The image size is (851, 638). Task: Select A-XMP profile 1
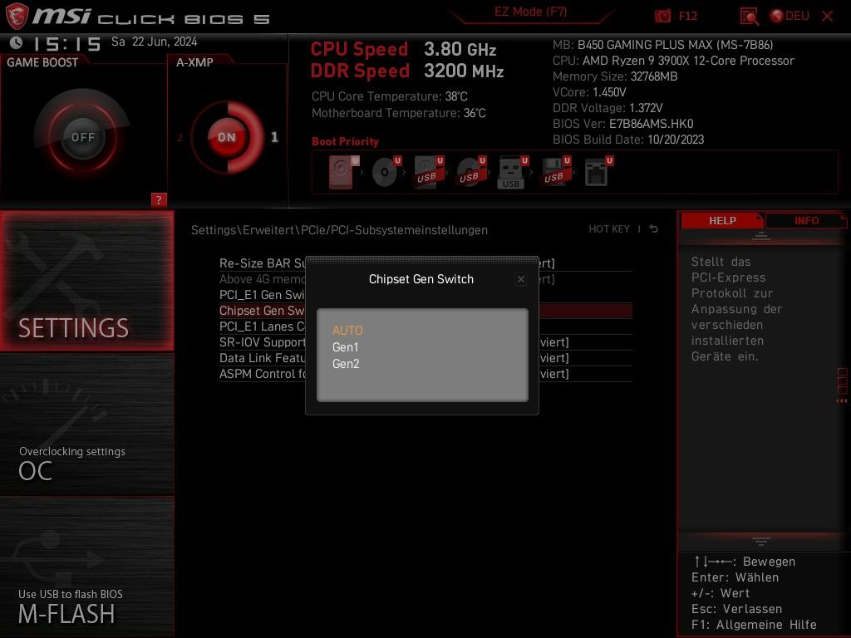(x=274, y=137)
